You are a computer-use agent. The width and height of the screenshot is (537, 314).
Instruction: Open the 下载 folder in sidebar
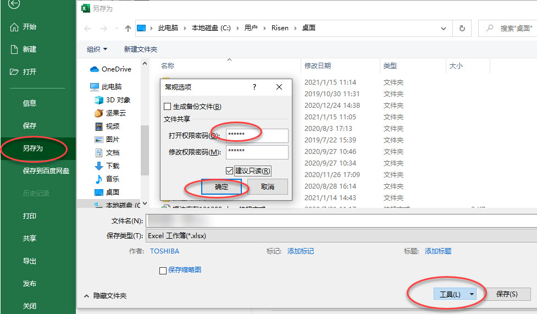112,166
